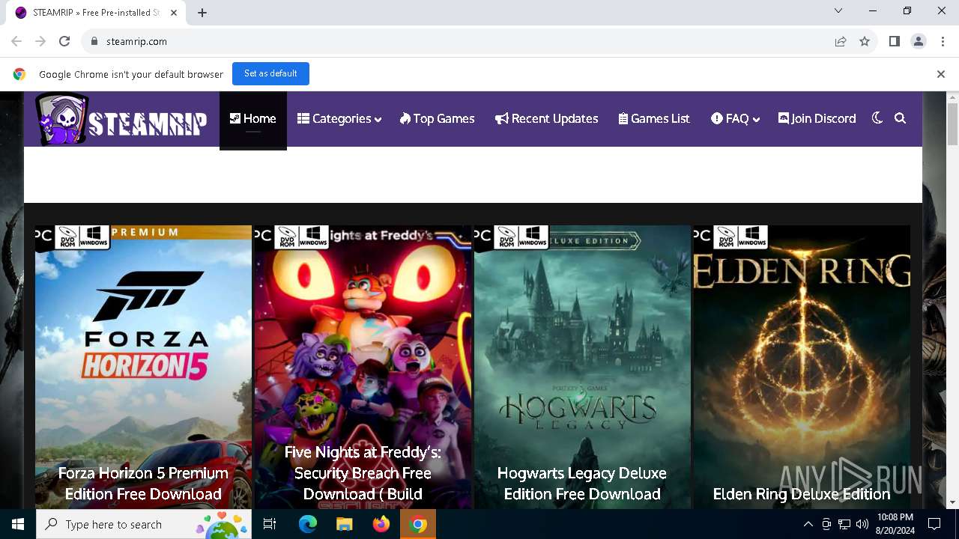Open File Explorer from taskbar
The width and height of the screenshot is (959, 539).
click(344, 524)
